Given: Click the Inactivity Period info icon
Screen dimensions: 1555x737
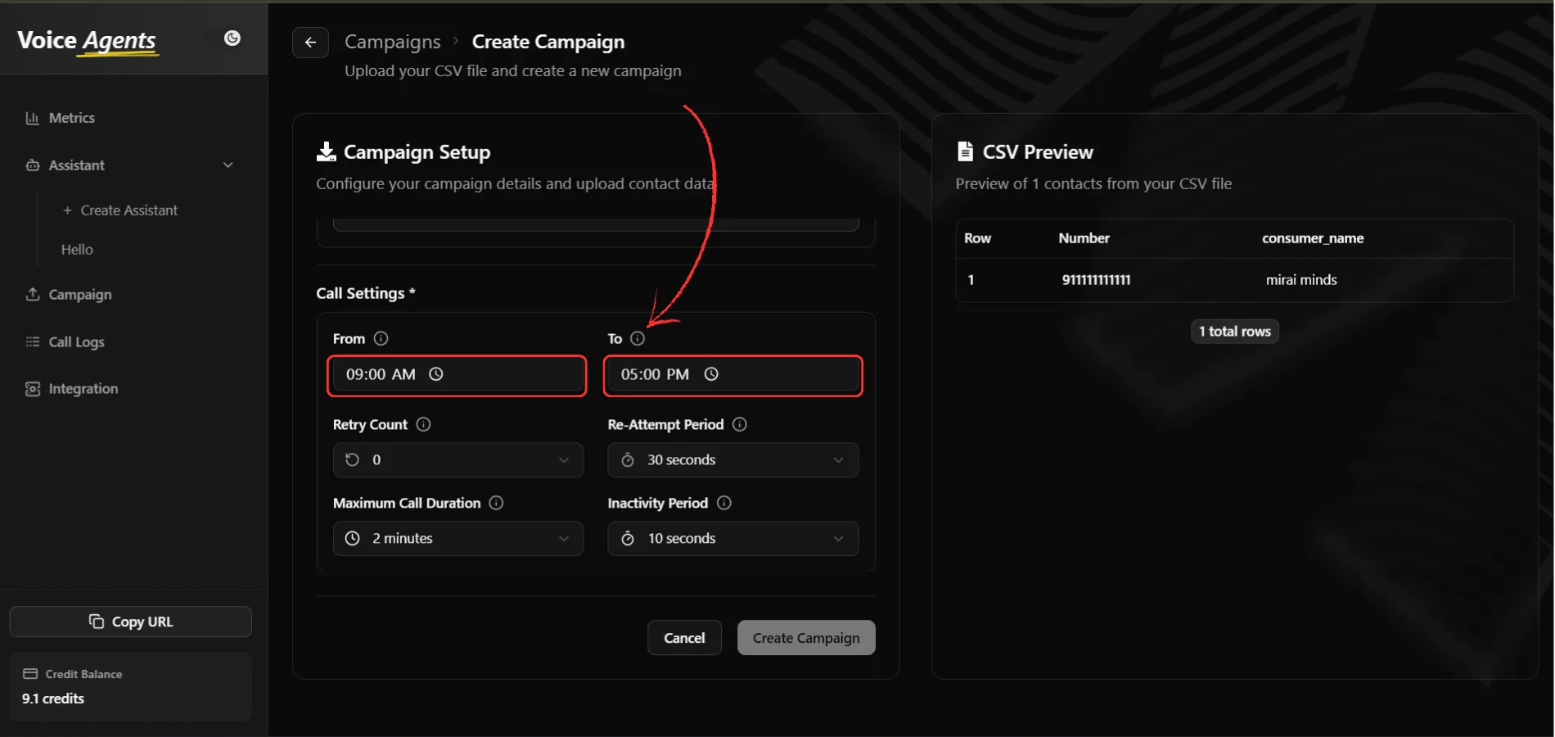Looking at the screenshot, I should [724, 503].
